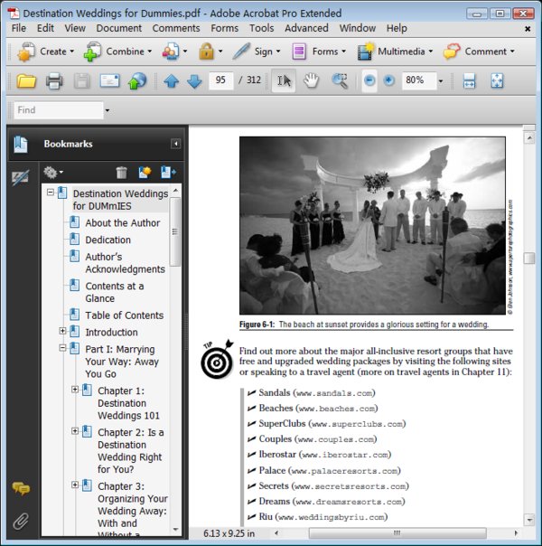Image resolution: width=542 pixels, height=546 pixels.
Task: Delete selected bookmark with trash icon
Action: (x=121, y=173)
